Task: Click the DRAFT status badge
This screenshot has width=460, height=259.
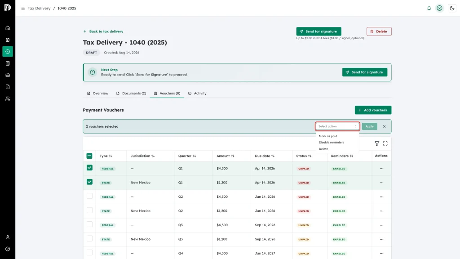Action: [91, 53]
